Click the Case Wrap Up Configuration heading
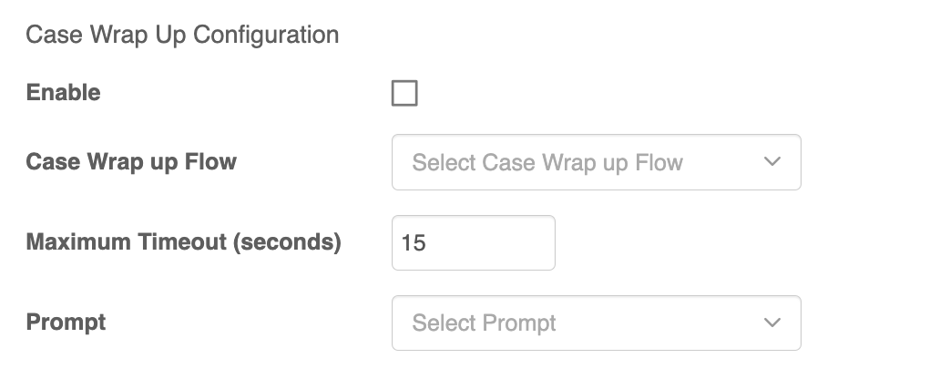 182,36
